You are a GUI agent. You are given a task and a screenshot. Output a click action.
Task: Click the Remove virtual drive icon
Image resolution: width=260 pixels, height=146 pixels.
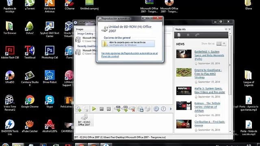tap(132, 109)
